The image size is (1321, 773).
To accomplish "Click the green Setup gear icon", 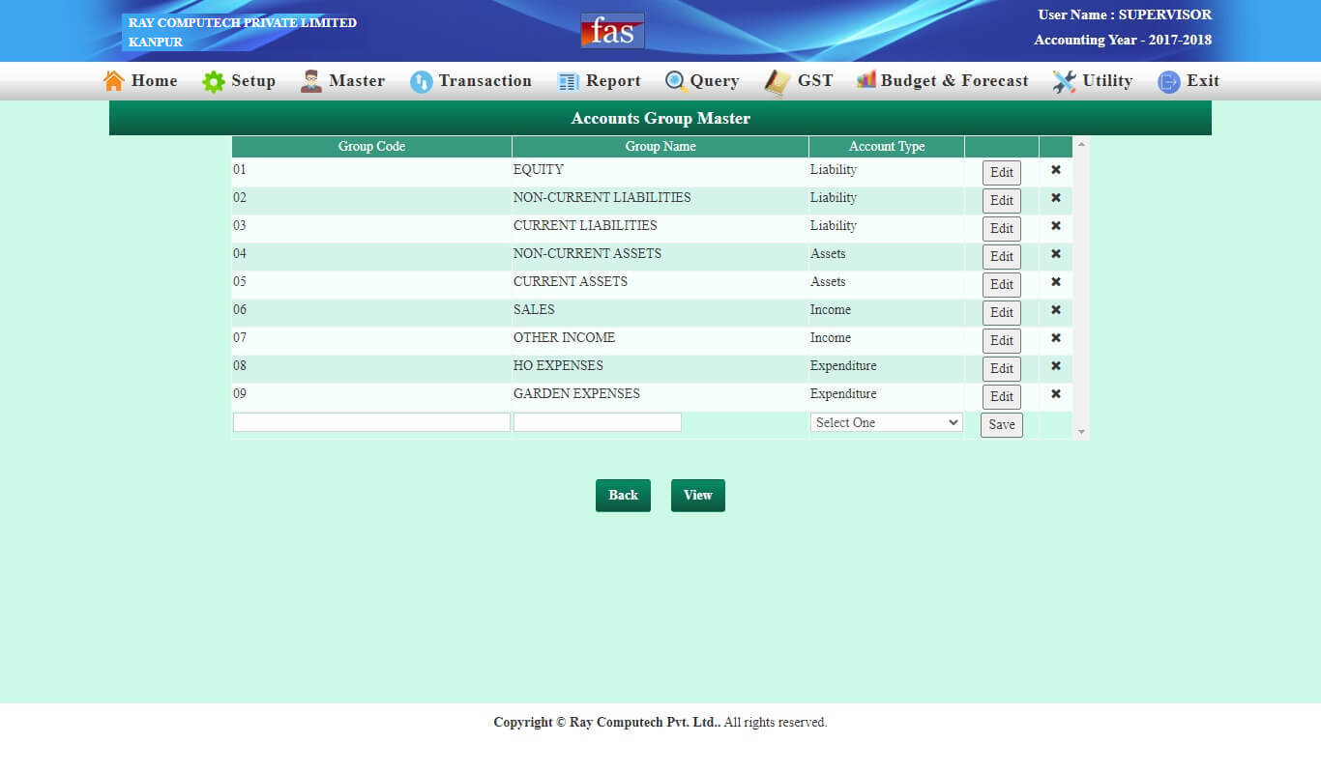I will coord(213,82).
